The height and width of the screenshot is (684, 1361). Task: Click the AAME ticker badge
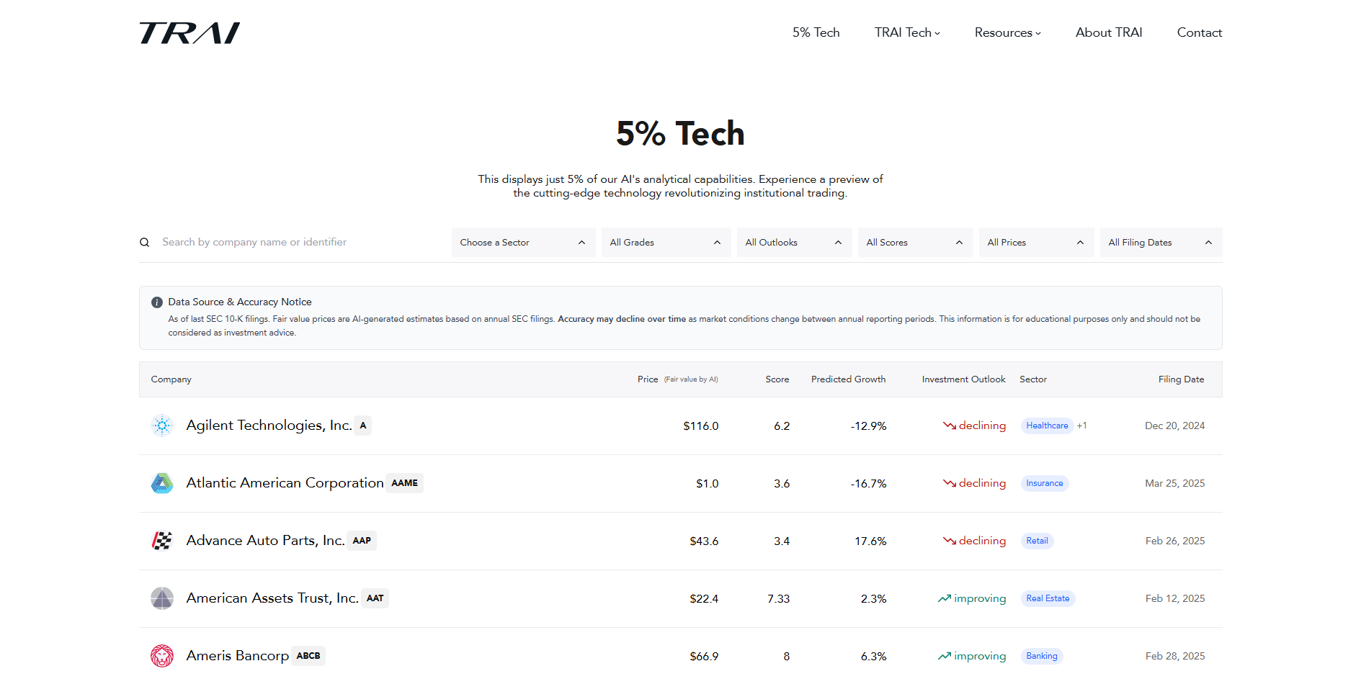tap(404, 483)
